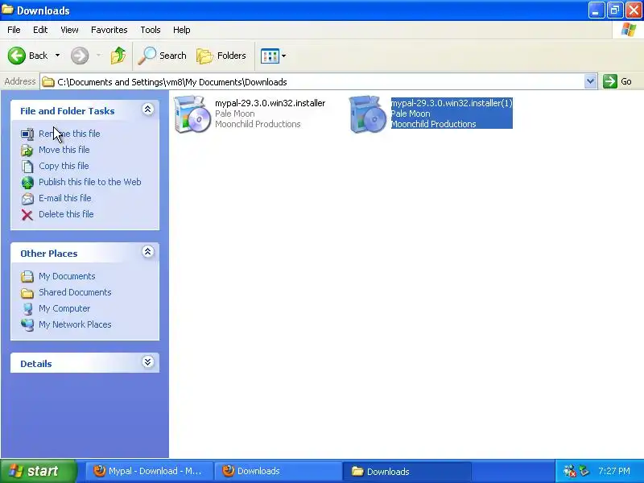Image resolution: width=644 pixels, height=483 pixels.
Task: Choose Copy this file link
Action: pyautogui.click(x=64, y=166)
